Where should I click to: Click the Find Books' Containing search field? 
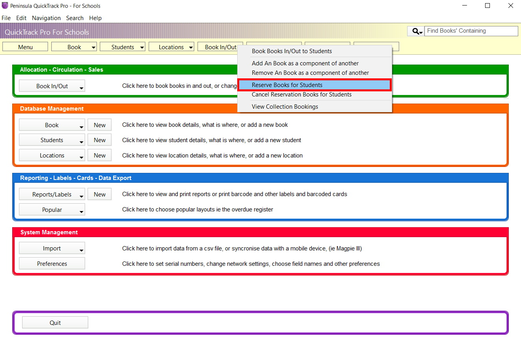471,31
